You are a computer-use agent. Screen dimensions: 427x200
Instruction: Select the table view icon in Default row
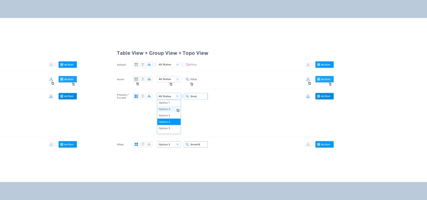[136, 64]
